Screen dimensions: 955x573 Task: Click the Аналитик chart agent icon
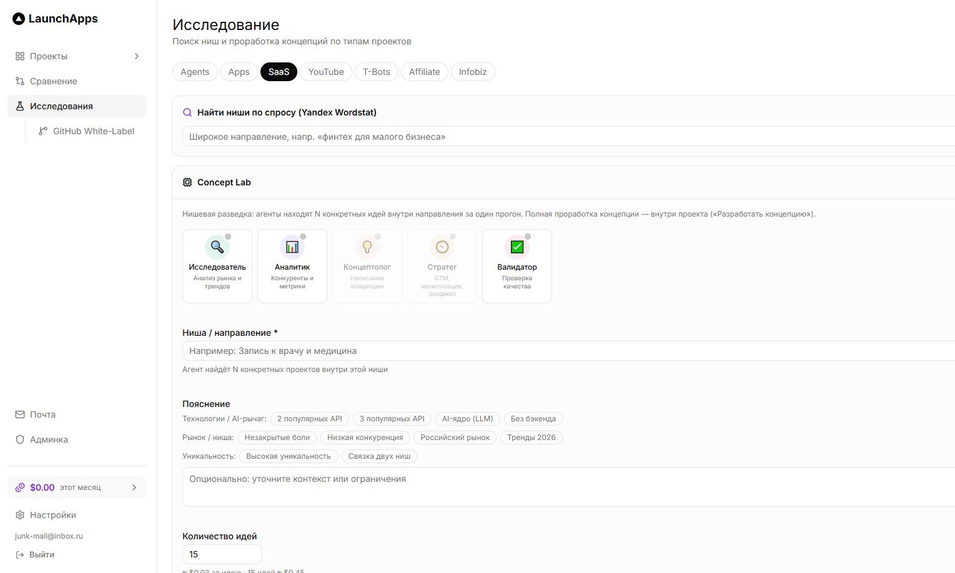click(292, 247)
